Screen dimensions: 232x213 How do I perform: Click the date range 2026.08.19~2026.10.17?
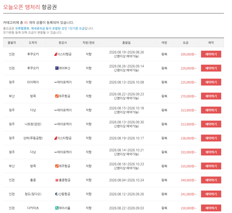(126, 138)
